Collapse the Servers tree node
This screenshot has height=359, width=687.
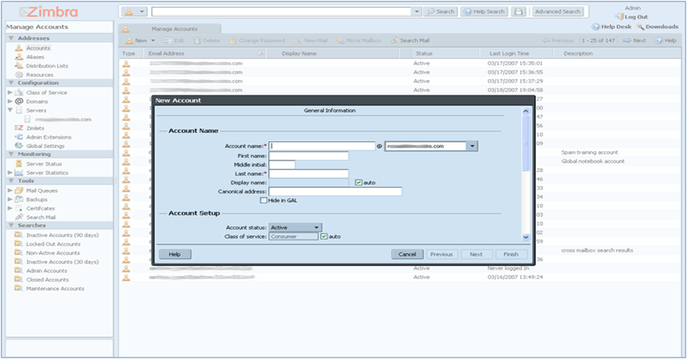pos(10,110)
